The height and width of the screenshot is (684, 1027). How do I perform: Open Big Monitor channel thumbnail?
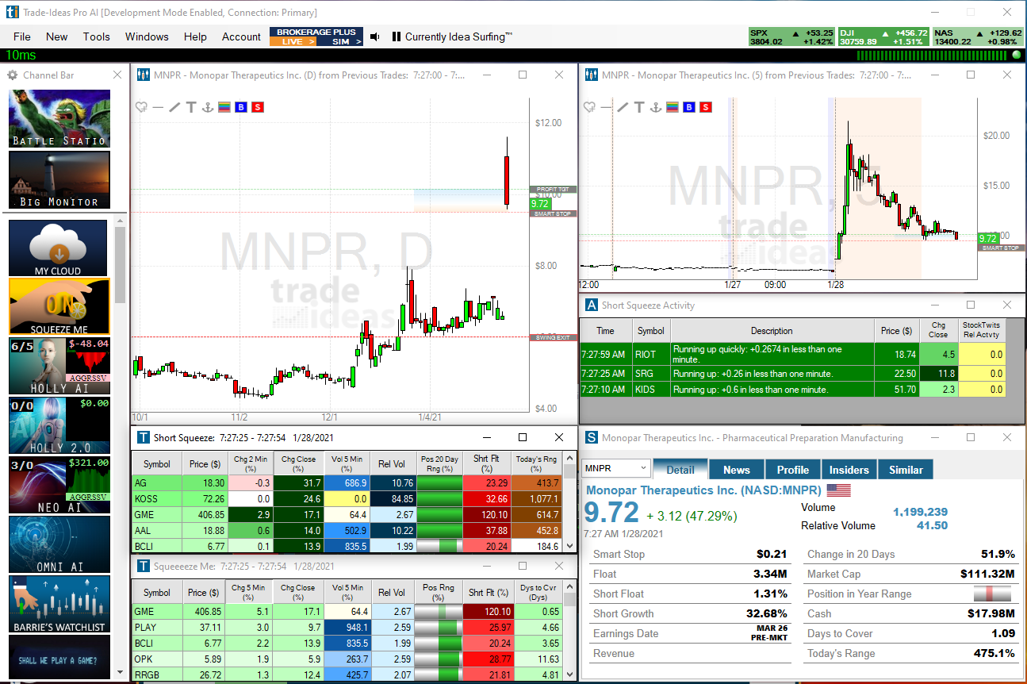pos(59,179)
